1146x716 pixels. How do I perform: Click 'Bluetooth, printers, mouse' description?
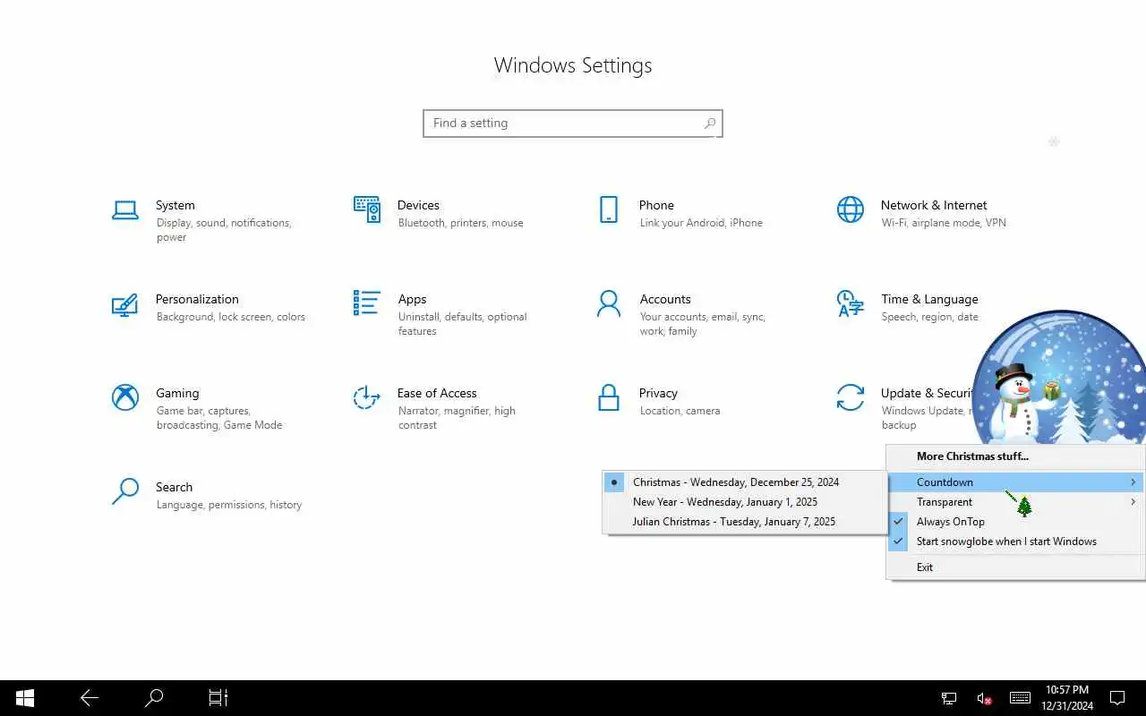(460, 223)
